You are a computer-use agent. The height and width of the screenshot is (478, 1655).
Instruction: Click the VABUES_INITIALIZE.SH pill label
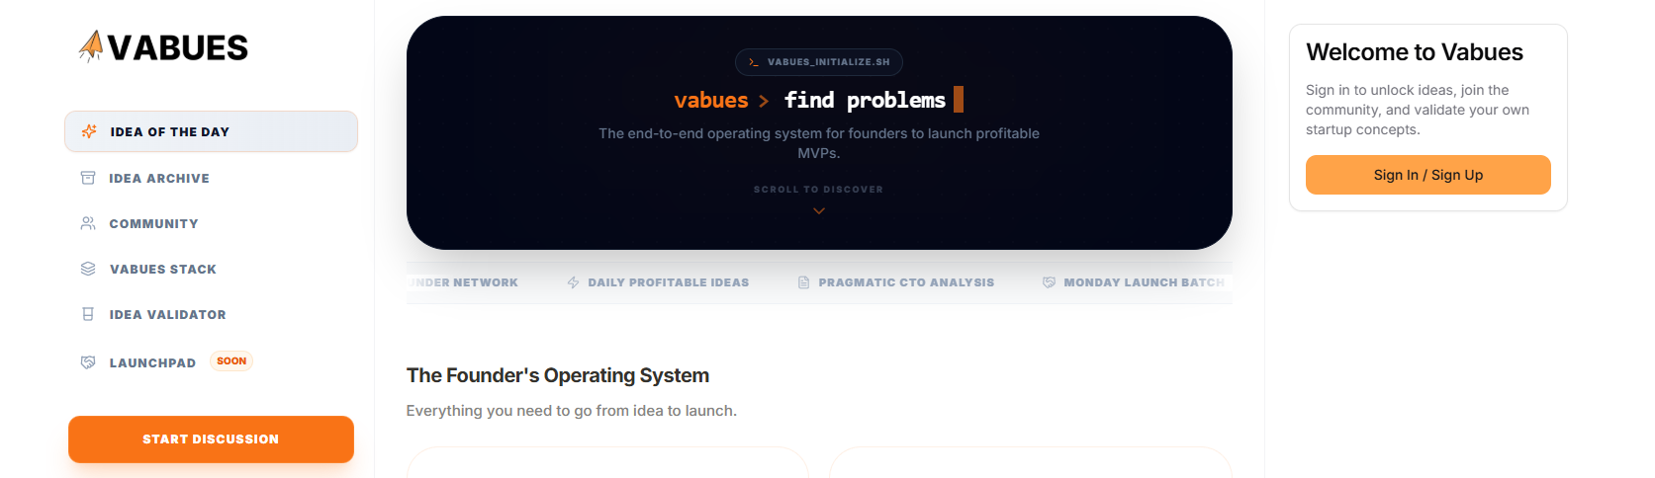[x=819, y=62]
